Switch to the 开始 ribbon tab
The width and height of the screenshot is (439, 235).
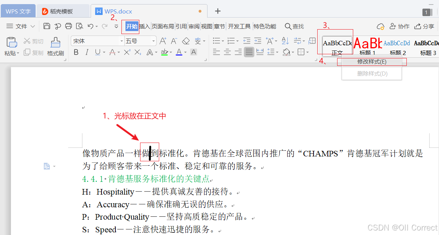pyautogui.click(x=131, y=26)
